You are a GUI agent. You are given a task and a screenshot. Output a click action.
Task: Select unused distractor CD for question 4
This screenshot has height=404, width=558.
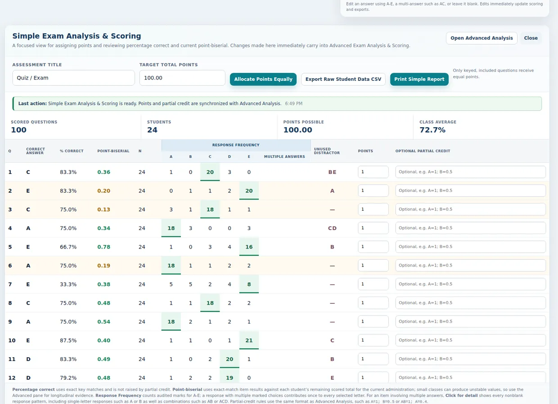332,228
